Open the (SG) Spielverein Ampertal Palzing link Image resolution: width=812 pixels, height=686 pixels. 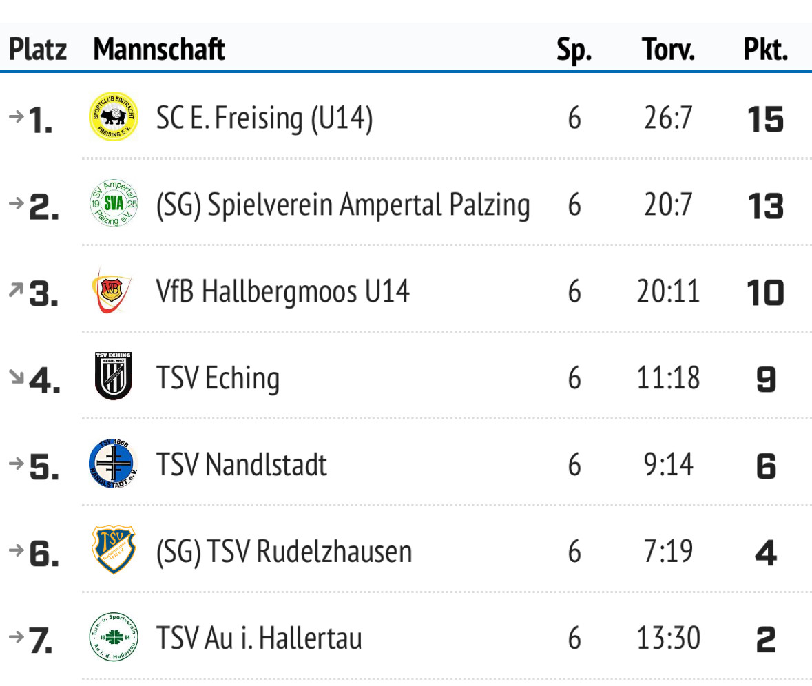point(343,205)
